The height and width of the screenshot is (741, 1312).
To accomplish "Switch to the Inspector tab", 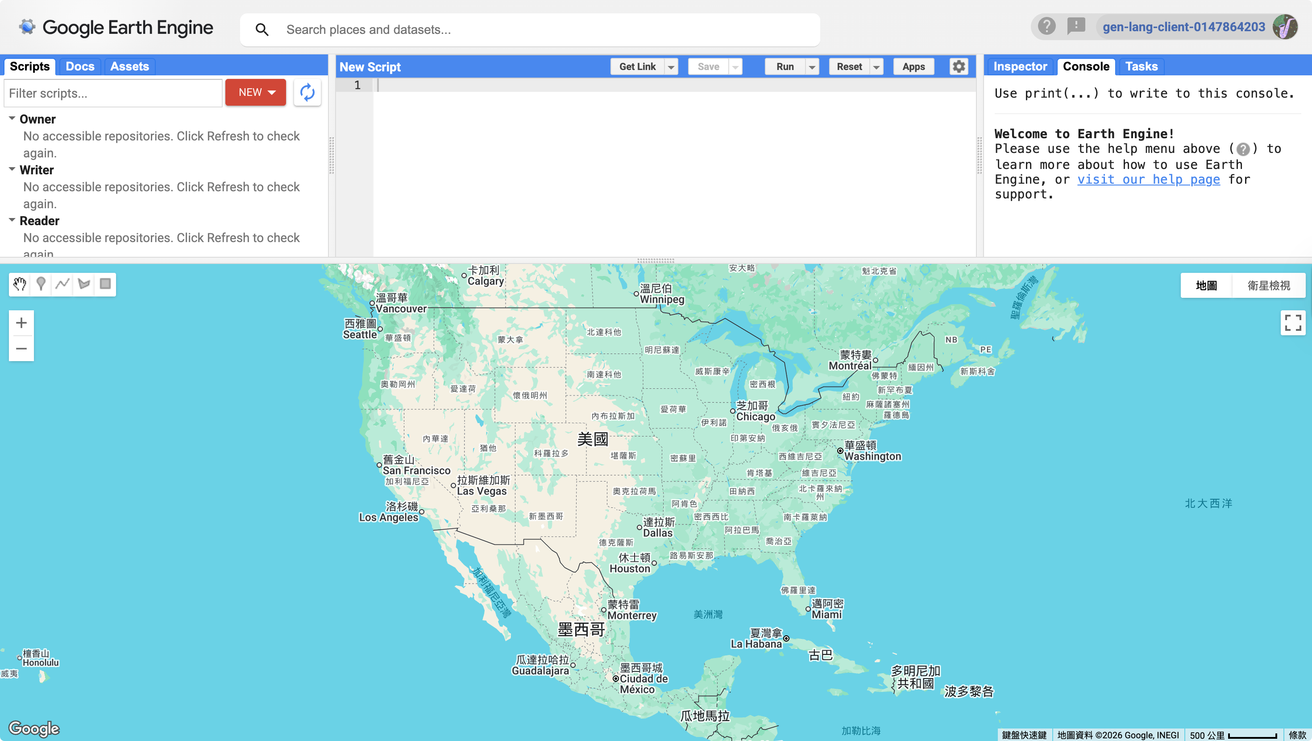I will click(1020, 67).
